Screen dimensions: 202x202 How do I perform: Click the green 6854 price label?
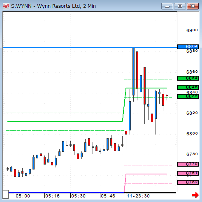tap(188, 78)
